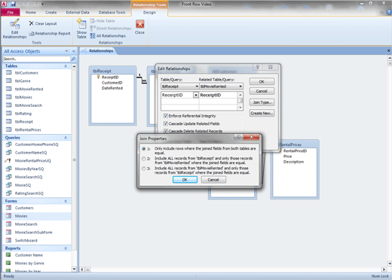The width and height of the screenshot is (392, 280).
Task: Open All Access Objects dropdown arrow
Action: point(66,51)
